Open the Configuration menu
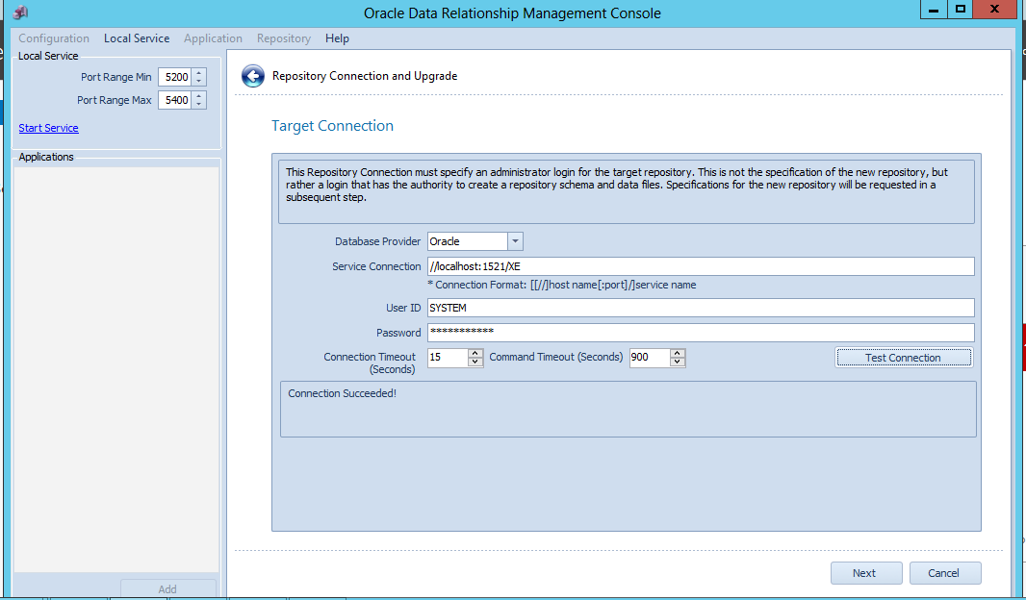This screenshot has width=1026, height=600. 54,38
